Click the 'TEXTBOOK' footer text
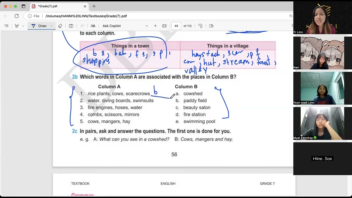Screen dimensions: 352x198 pyautogui.click(x=80, y=183)
